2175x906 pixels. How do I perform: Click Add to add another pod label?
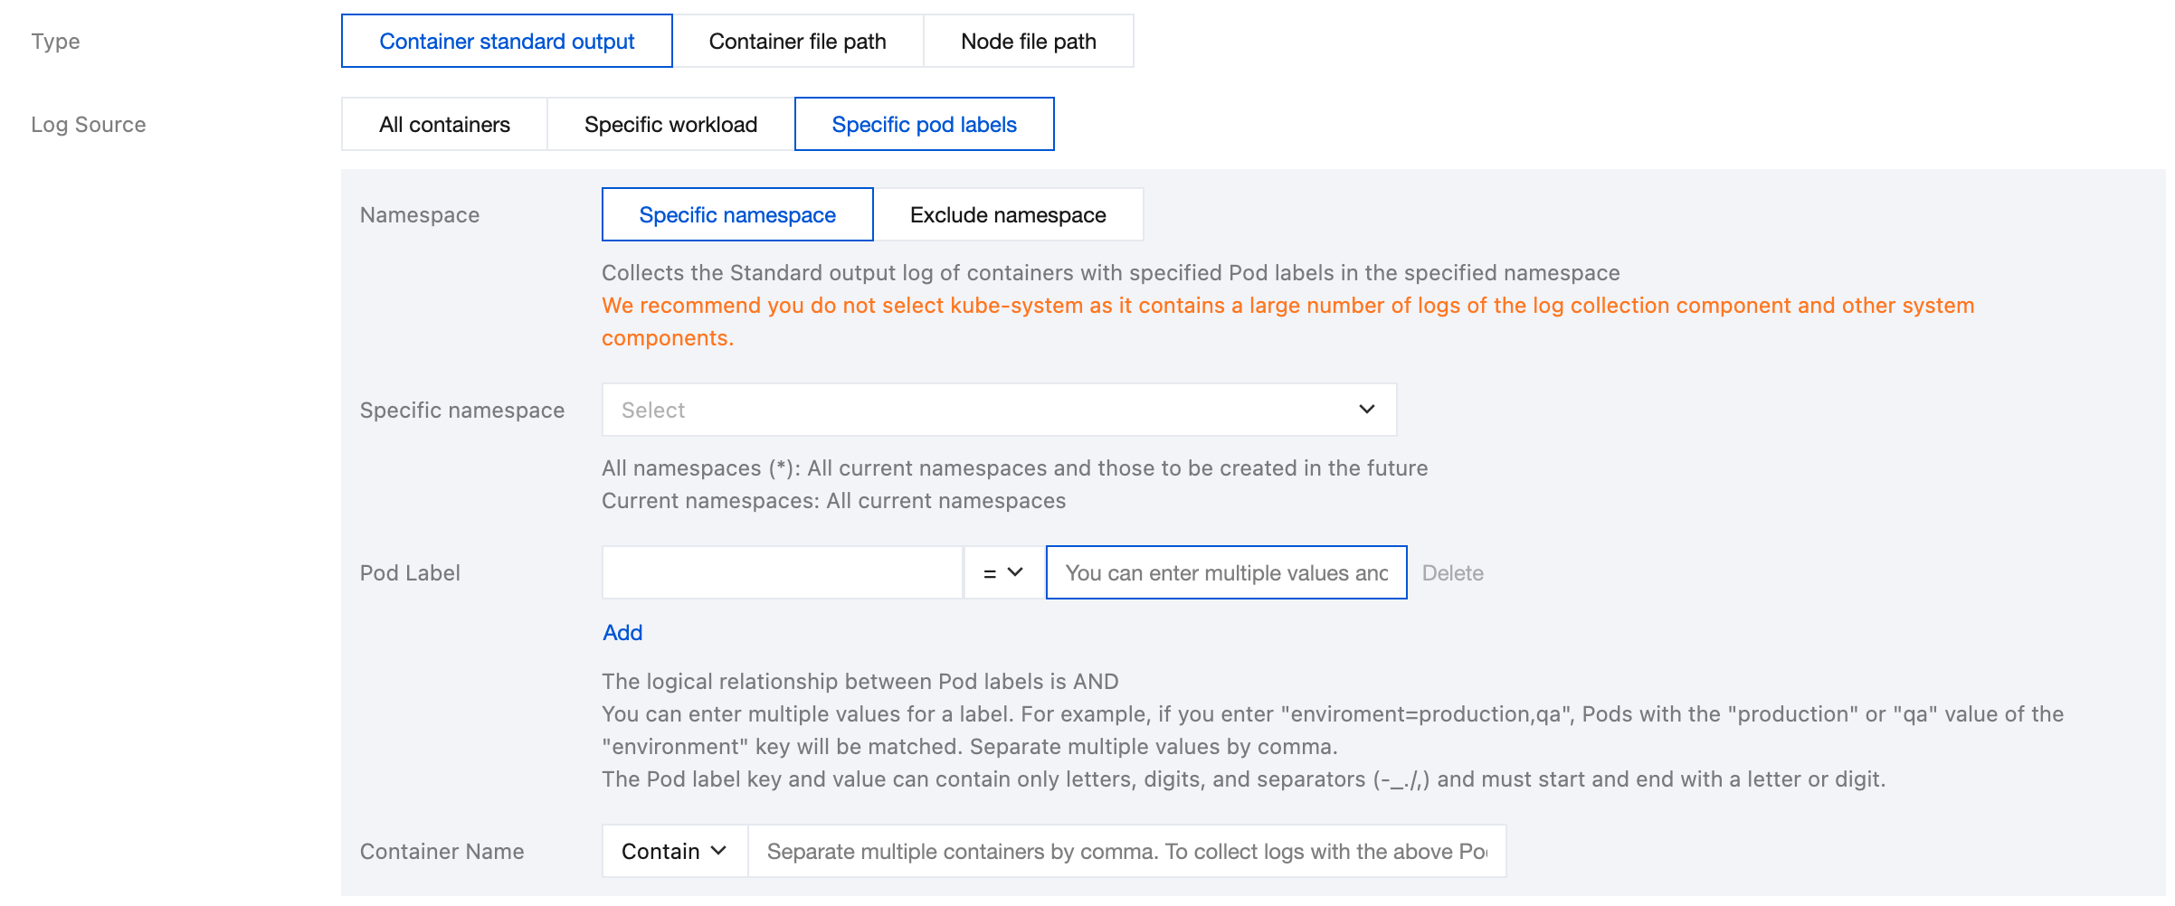point(622,633)
